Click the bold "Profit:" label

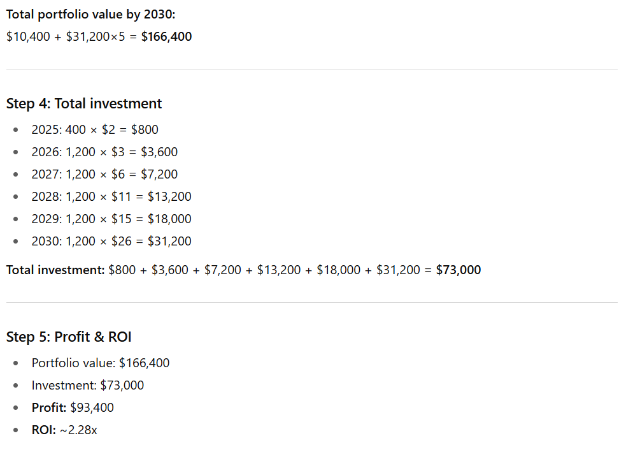click(x=49, y=407)
